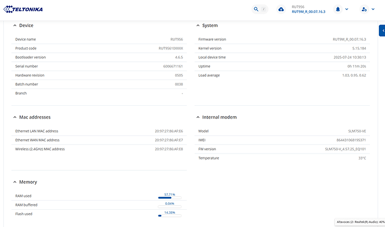385x227 pixels.
Task: Open the user account dropdown chevron
Action: coord(374,9)
